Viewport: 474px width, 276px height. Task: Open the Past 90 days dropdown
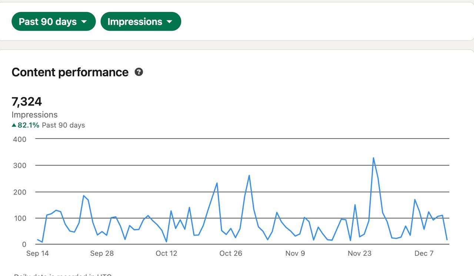point(53,21)
